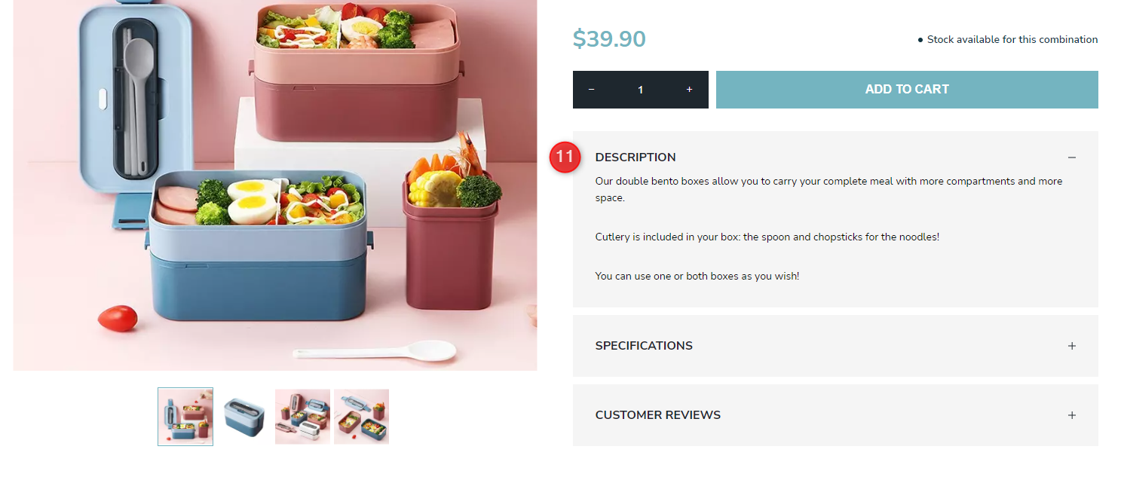Click the main bento box product image
The image size is (1124, 477).
tap(275, 185)
